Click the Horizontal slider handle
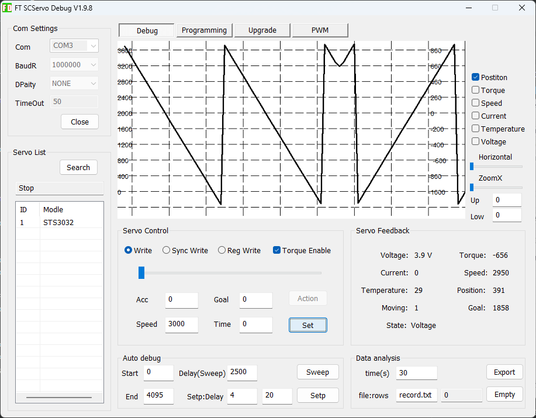This screenshot has width=536, height=418. (472, 167)
